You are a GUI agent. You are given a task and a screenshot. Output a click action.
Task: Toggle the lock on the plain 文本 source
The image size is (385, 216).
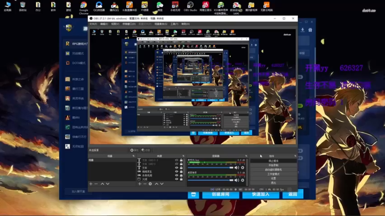click(181, 168)
